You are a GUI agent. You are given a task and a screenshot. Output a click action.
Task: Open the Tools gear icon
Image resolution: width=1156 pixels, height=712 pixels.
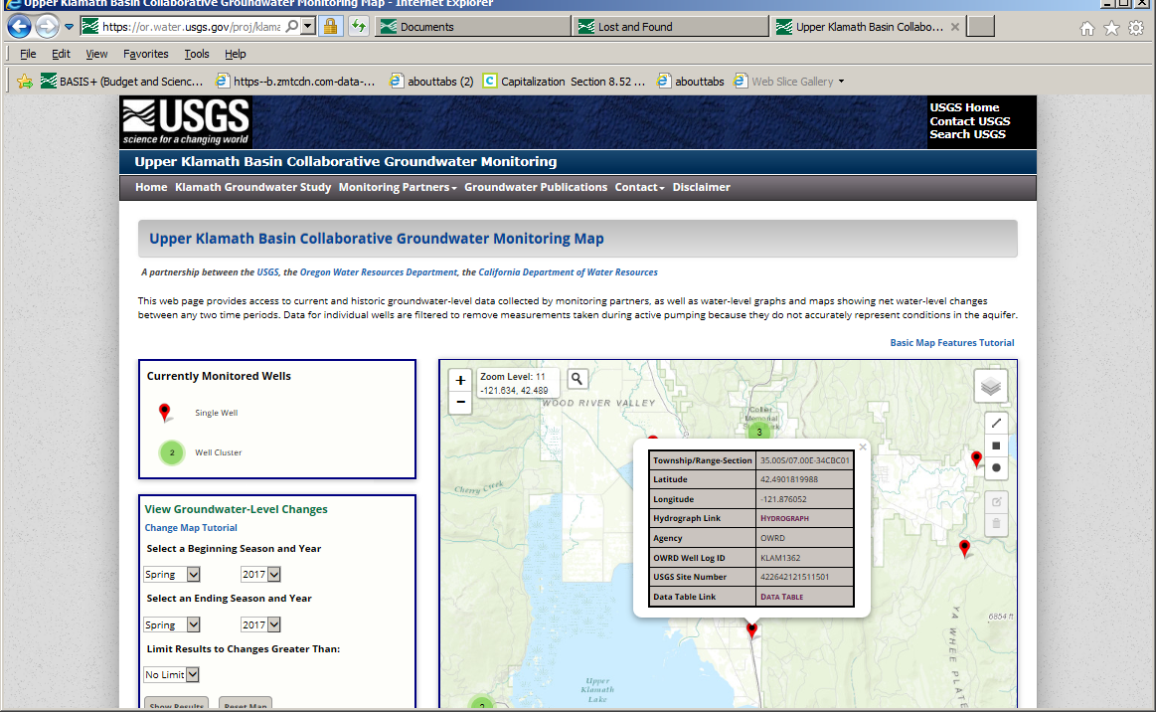1136,28
